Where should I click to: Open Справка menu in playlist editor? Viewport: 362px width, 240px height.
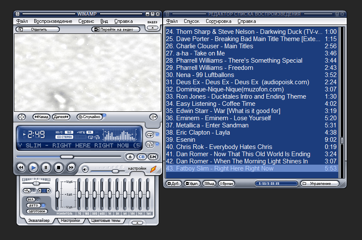pyautogui.click(x=246, y=21)
